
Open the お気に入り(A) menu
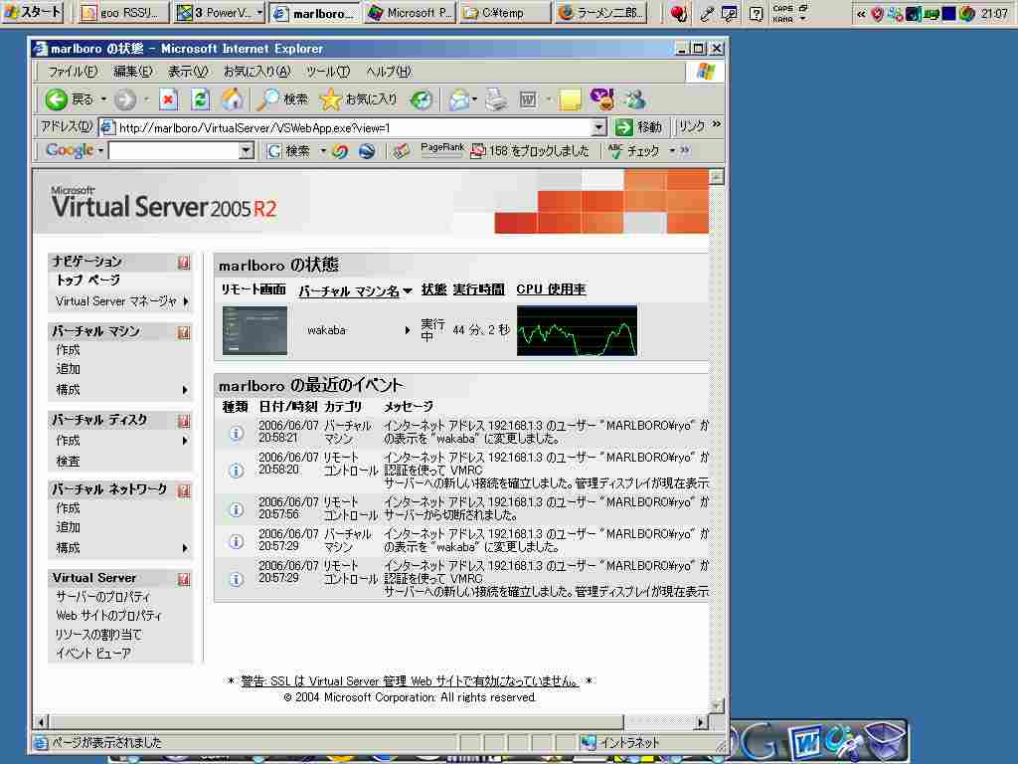(x=257, y=72)
